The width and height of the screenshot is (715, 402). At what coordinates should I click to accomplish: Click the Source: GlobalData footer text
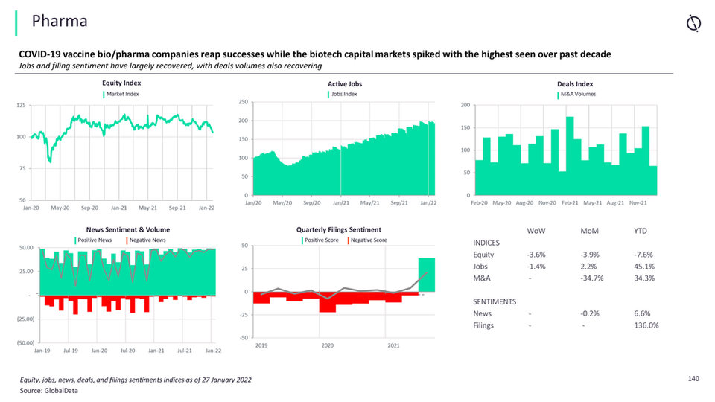point(49,391)
